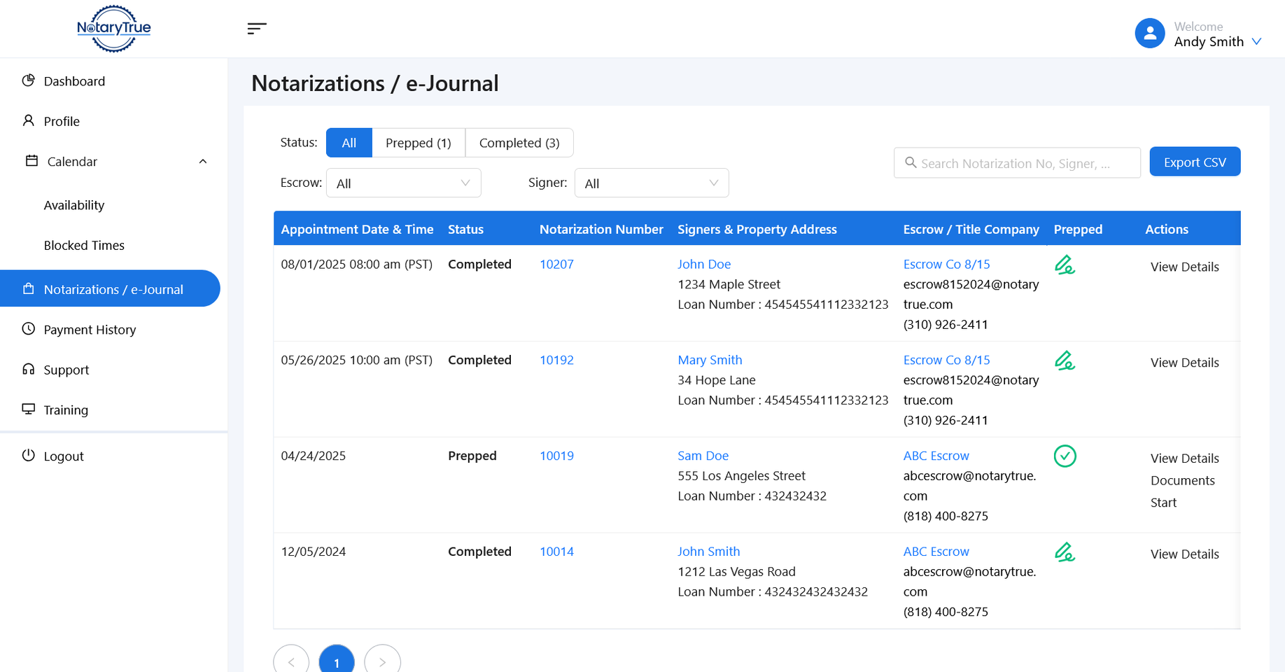Collapse the Calendar section chevron
This screenshot has height=672, width=1285.
(x=202, y=161)
